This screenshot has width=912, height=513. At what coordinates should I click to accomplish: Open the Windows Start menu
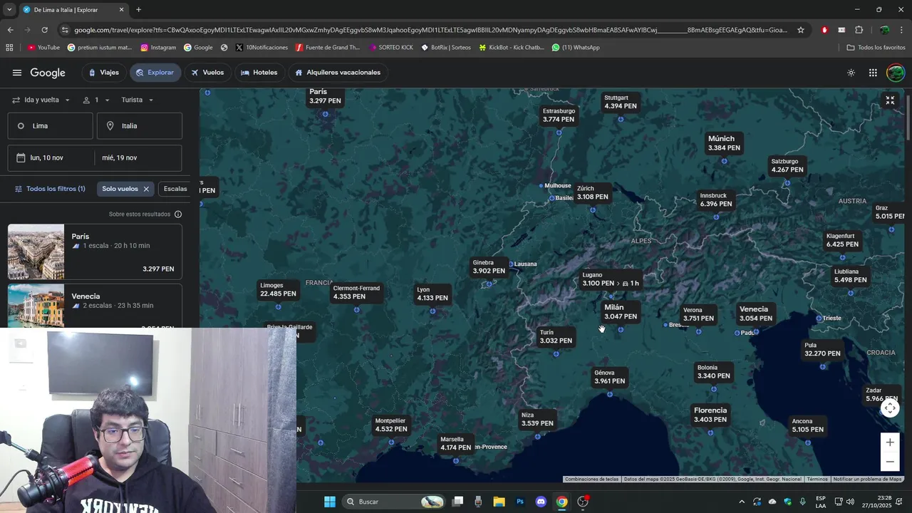pyautogui.click(x=330, y=502)
